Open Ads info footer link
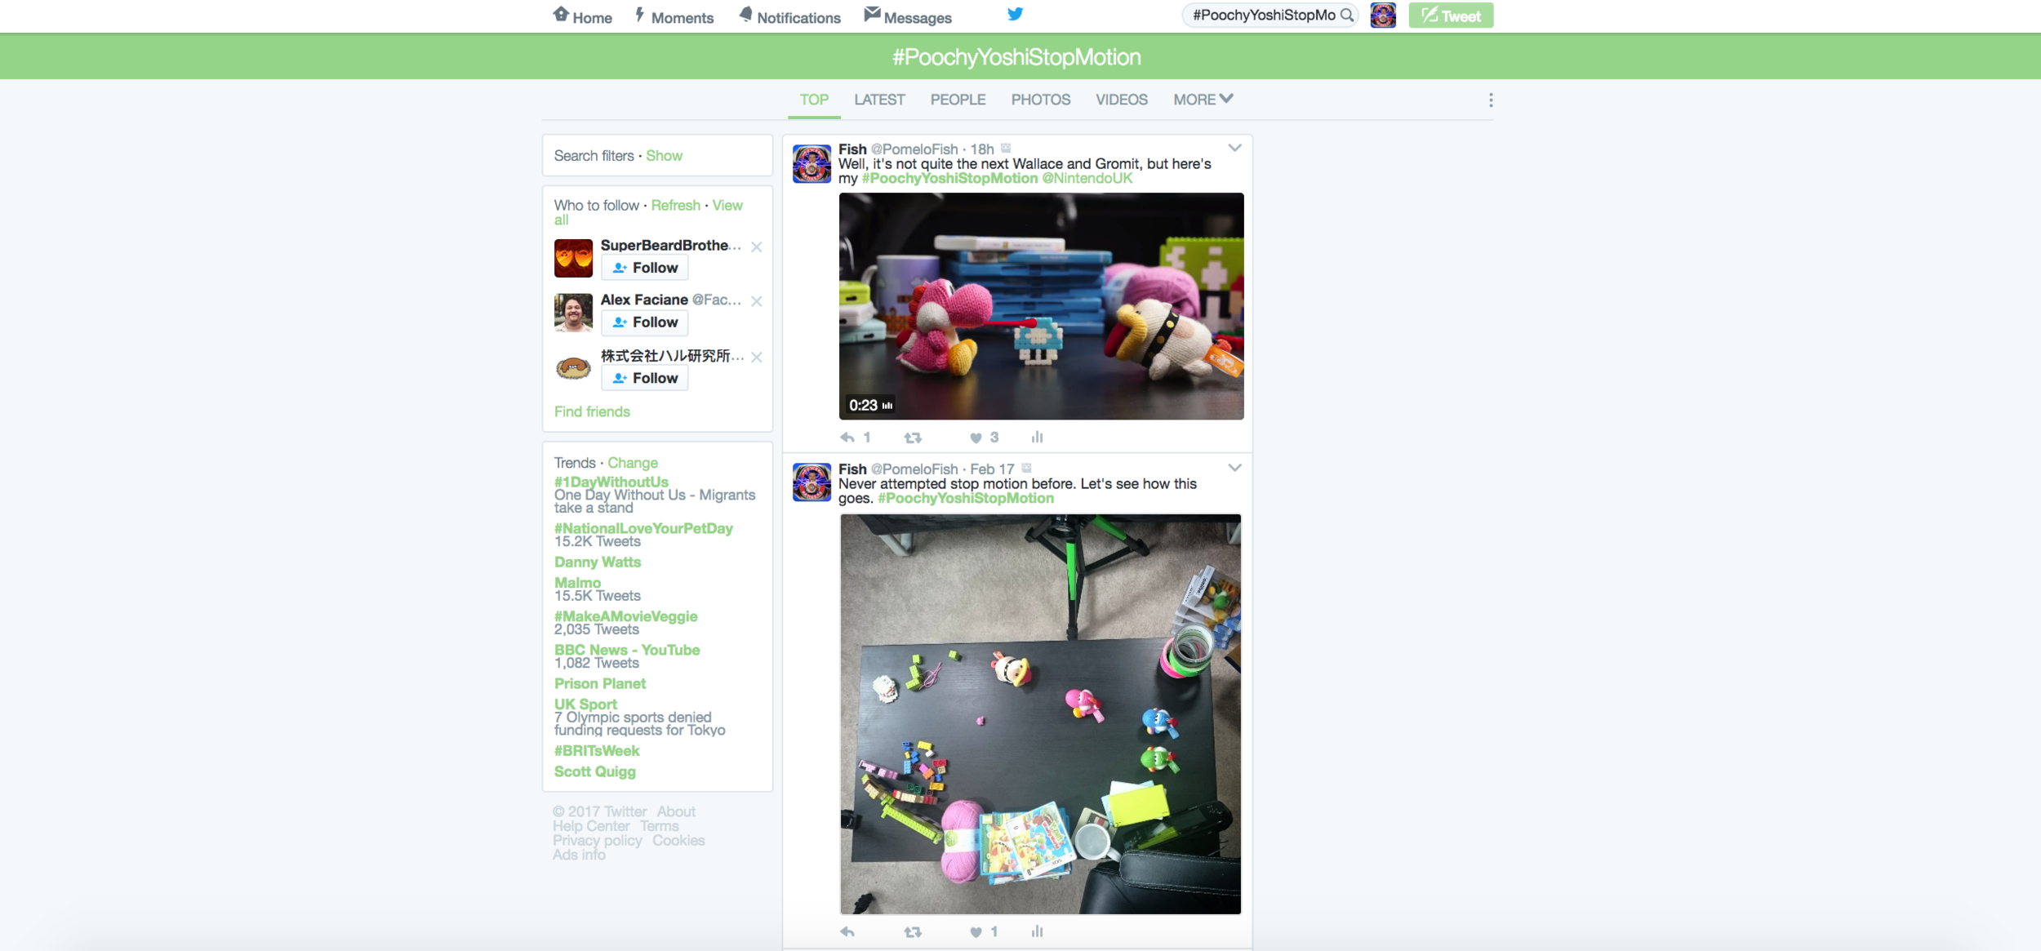2041x951 pixels. tap(579, 855)
